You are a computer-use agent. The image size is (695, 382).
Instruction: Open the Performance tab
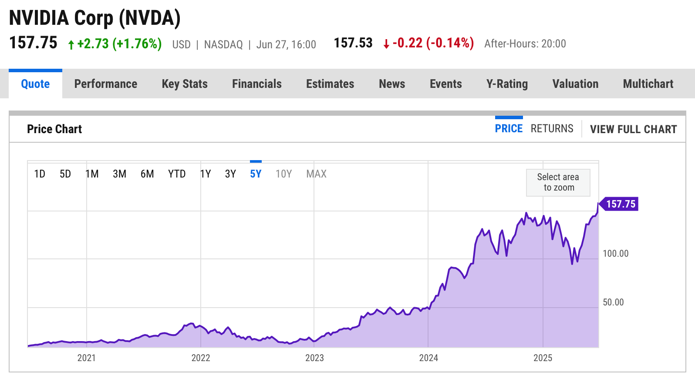[105, 84]
